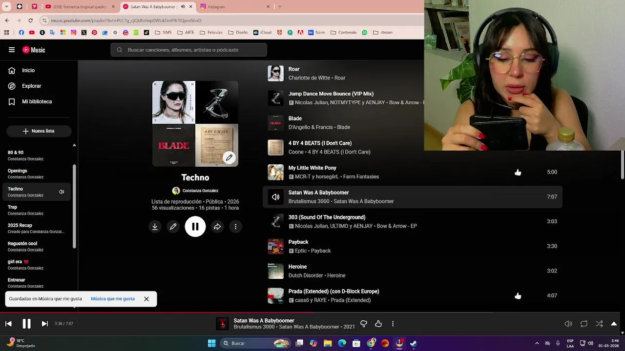Edit playlist with the pencil button
Screen dimensions: 625x351
pyautogui.click(x=173, y=227)
